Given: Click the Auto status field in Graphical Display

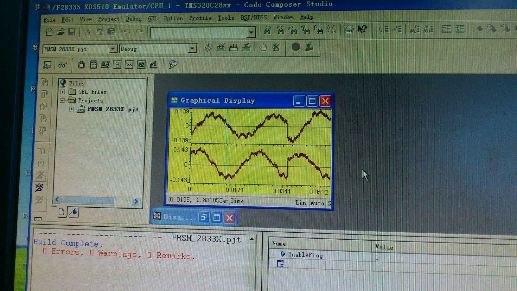Looking at the screenshot, I should pos(317,203).
